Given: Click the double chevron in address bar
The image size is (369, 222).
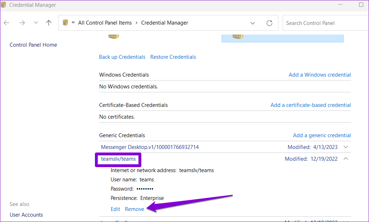Looking at the screenshot, I should (x=73, y=22).
